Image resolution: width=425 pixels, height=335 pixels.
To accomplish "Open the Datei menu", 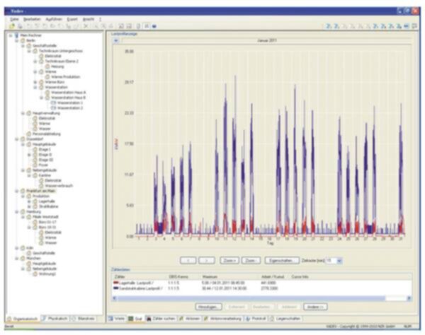I will point(14,19).
